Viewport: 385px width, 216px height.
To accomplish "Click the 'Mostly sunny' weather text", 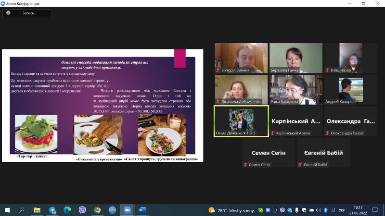I will [242, 211].
